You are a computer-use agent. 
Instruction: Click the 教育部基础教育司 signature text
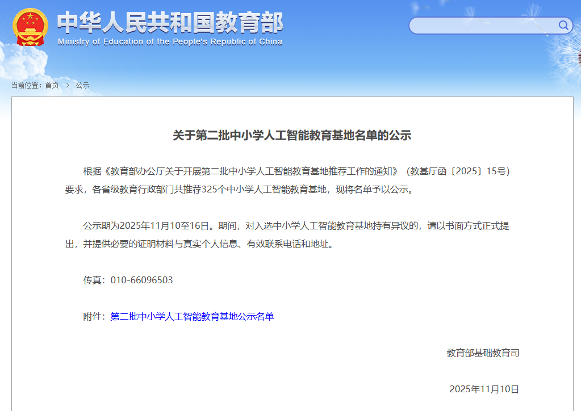tap(484, 353)
